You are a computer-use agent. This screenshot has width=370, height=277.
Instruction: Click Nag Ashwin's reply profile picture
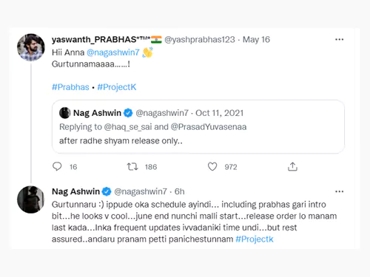point(31,199)
